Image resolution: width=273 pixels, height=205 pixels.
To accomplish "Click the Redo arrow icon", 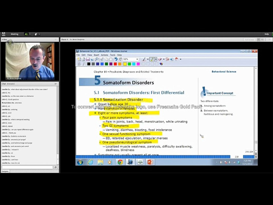I will 120,59.
